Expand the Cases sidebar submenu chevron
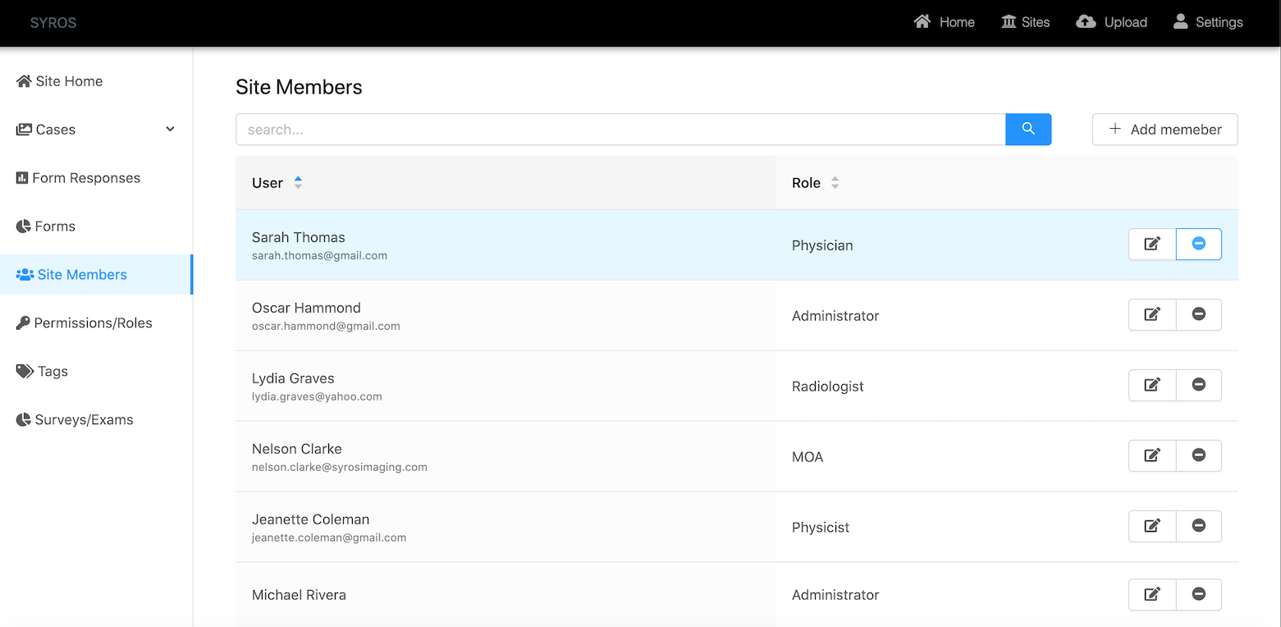This screenshot has width=1281, height=627. coord(170,130)
